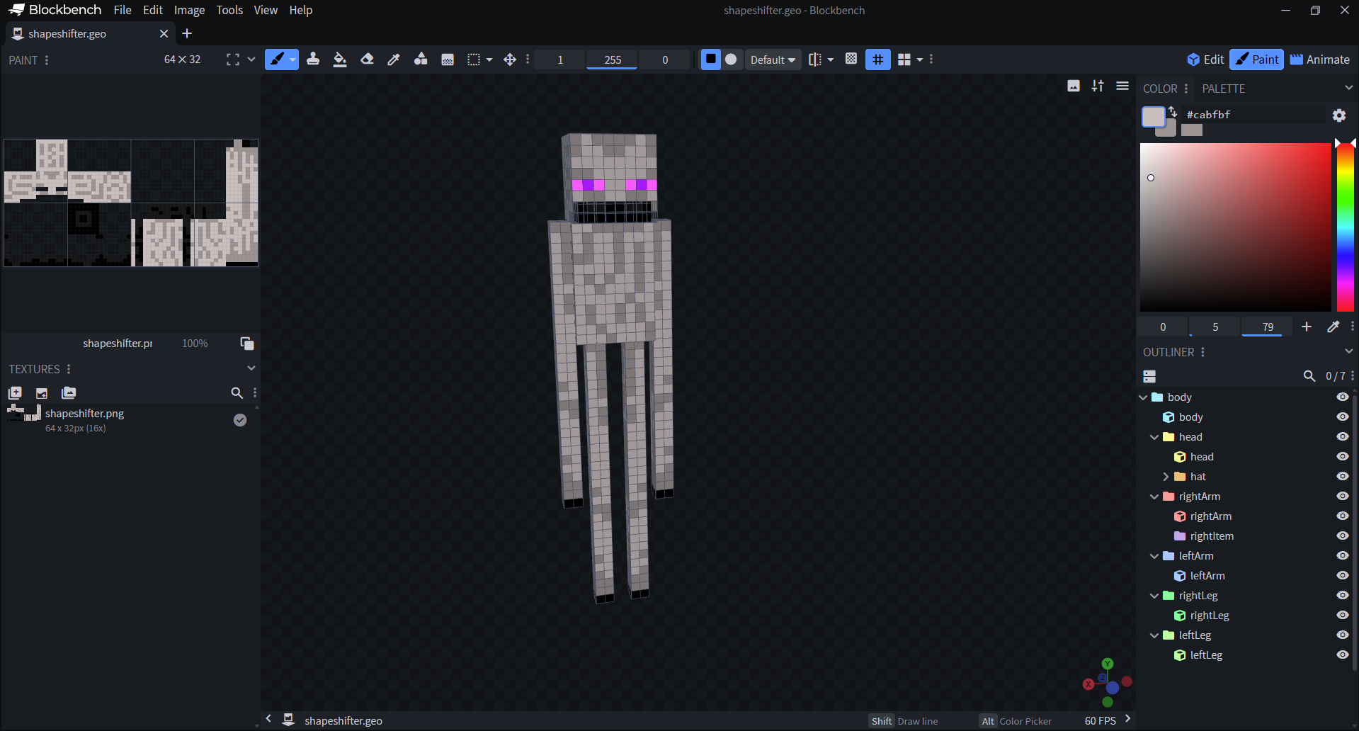Open the File menu

(x=123, y=10)
